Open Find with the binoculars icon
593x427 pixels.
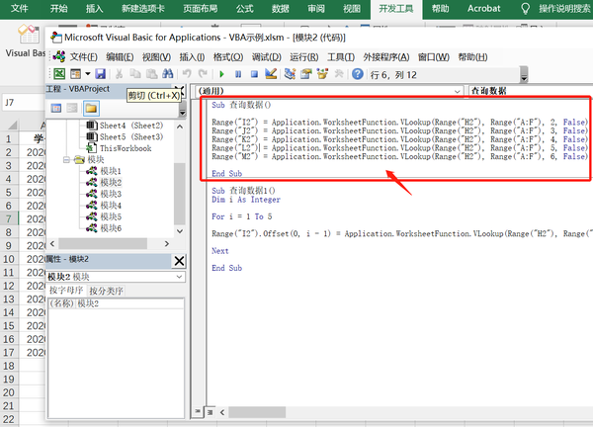pos(168,74)
